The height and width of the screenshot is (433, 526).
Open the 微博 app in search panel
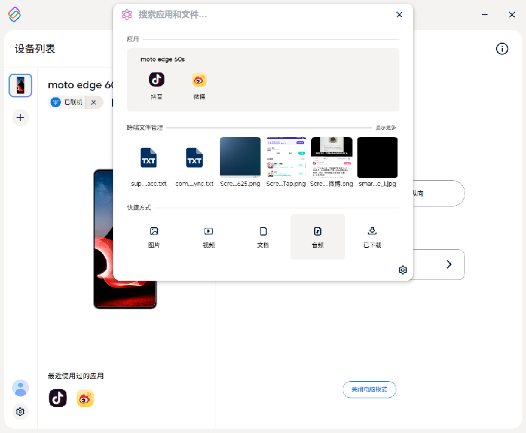199,86
